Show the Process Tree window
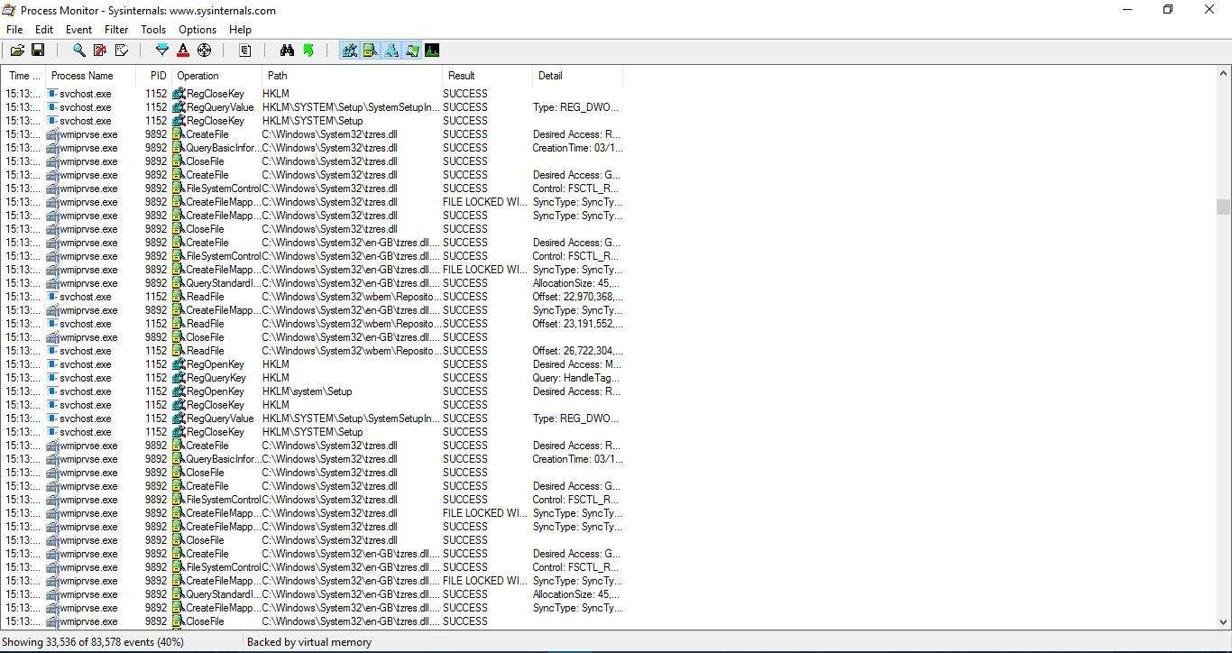Image resolution: width=1232 pixels, height=653 pixels. coord(244,50)
